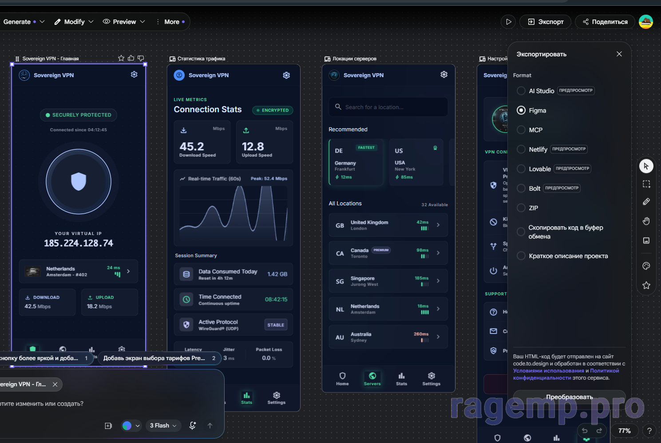661x443 pixels.
Task: Open the Preview dropdown menu
Action: click(124, 22)
